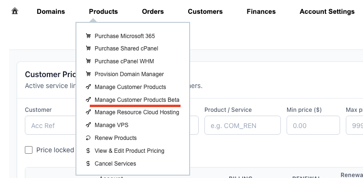This screenshot has width=363, height=178.
Task: Collapse the Products menu
Action: click(x=104, y=11)
